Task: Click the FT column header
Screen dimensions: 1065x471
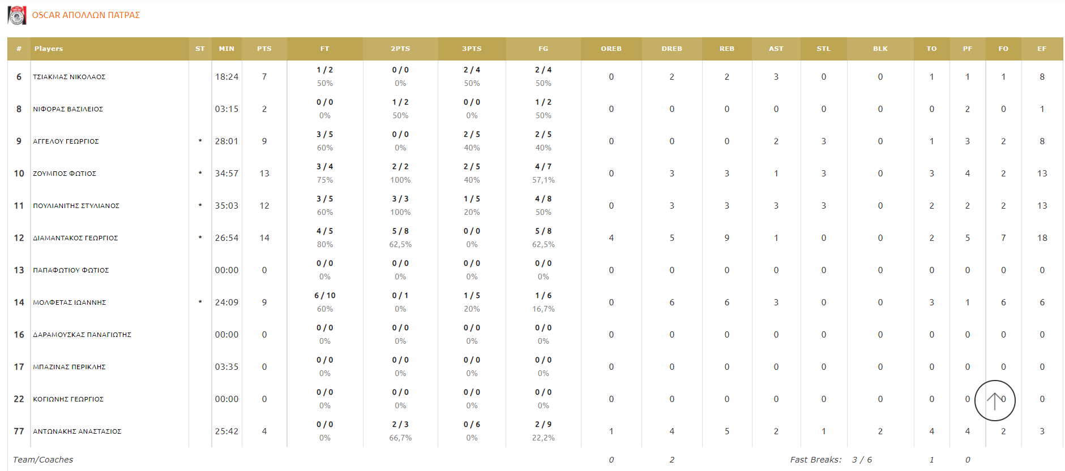Action: pos(324,49)
